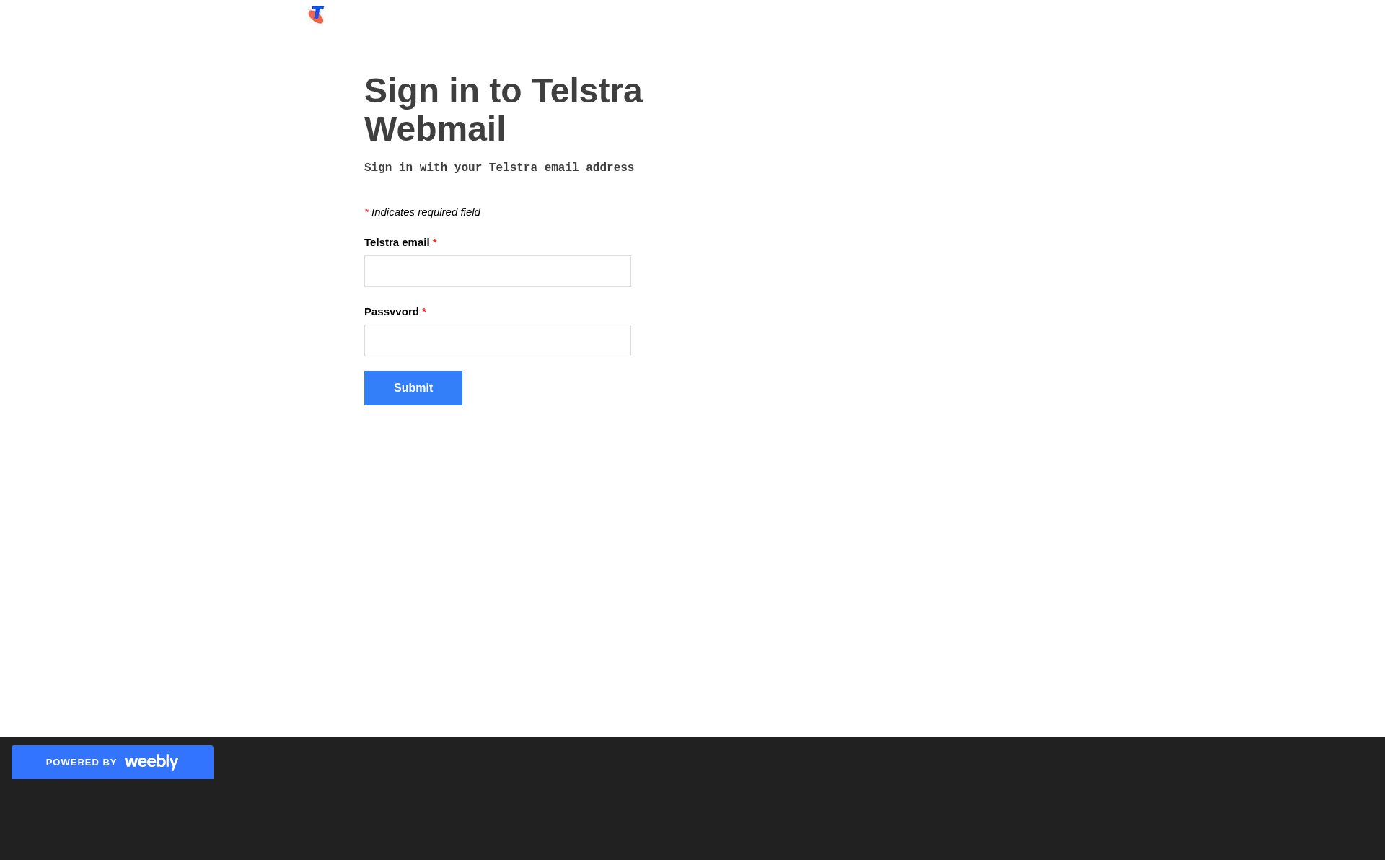This screenshot has width=1385, height=860.
Task: Click the asterisk before "Indicates required field"
Action: [366, 213]
